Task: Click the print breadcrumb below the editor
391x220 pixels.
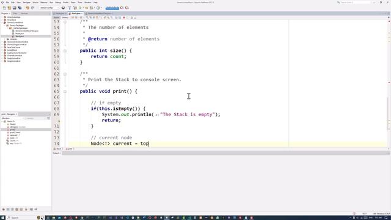Action: click(x=70, y=149)
